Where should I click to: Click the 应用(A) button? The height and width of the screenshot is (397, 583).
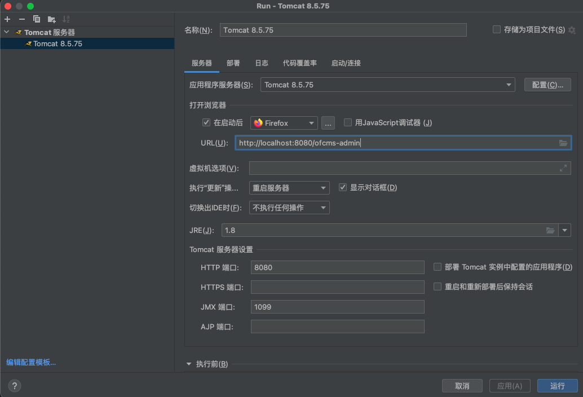[509, 386]
